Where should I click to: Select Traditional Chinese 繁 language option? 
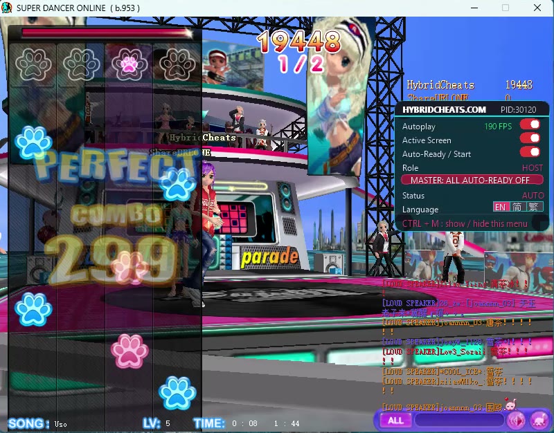click(x=534, y=207)
